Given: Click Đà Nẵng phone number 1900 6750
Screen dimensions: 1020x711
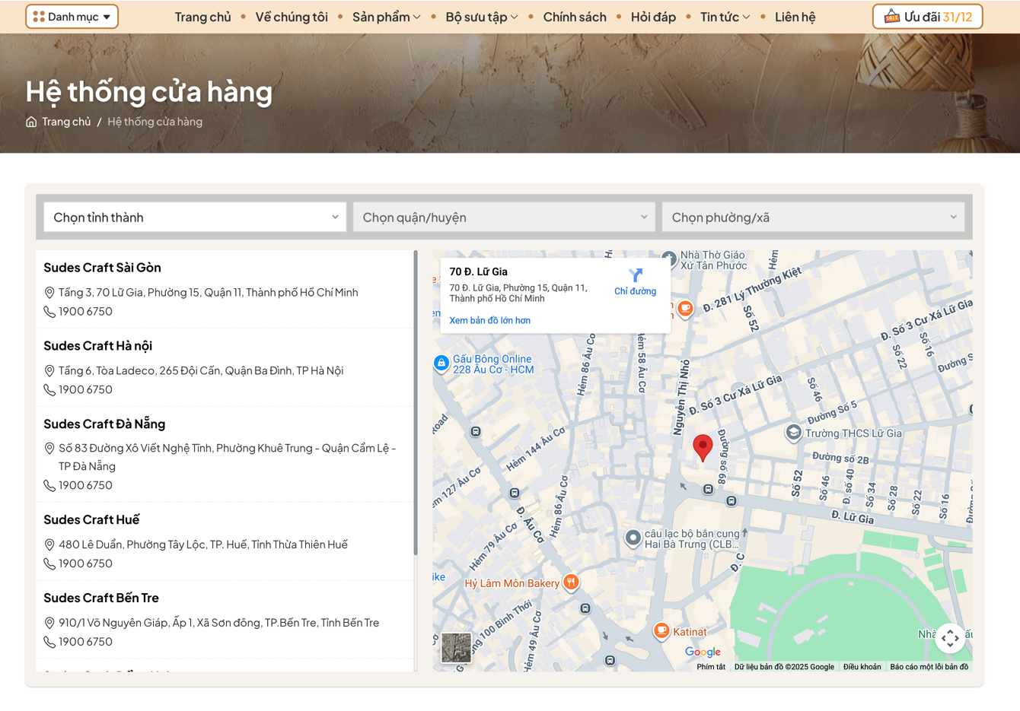Looking at the screenshot, I should tap(85, 486).
